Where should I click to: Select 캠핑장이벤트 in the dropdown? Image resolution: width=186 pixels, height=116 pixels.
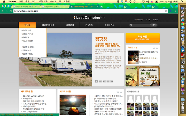pos(27,54)
